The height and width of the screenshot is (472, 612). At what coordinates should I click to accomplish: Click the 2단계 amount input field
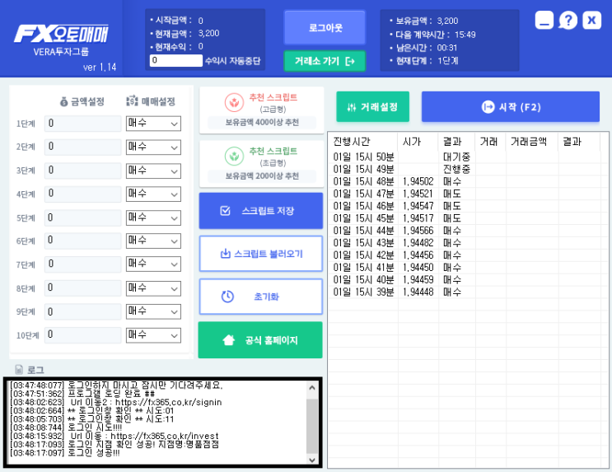pos(82,147)
